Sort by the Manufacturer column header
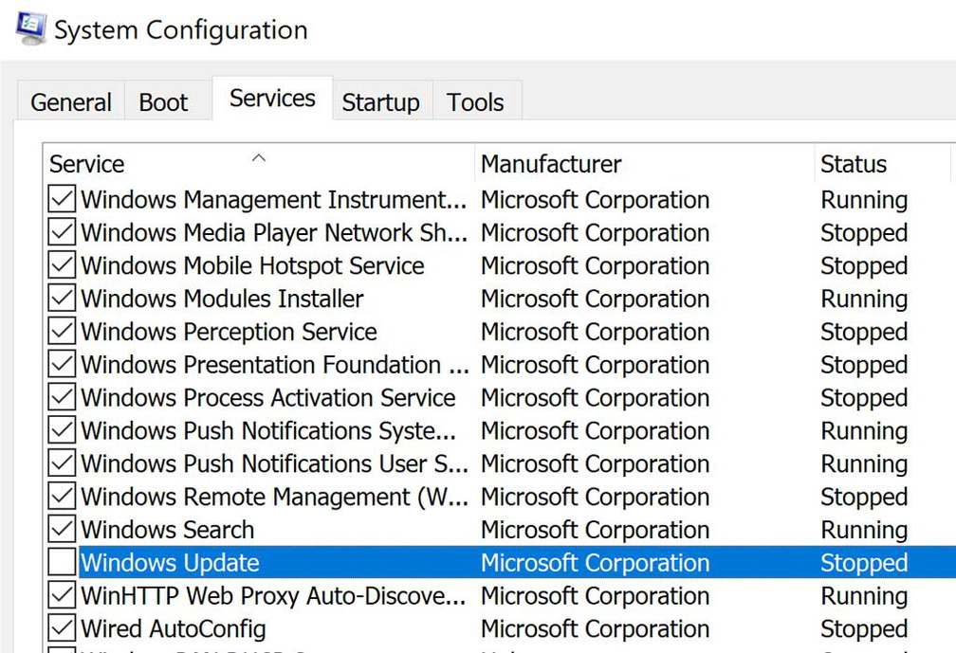 pyautogui.click(x=645, y=164)
